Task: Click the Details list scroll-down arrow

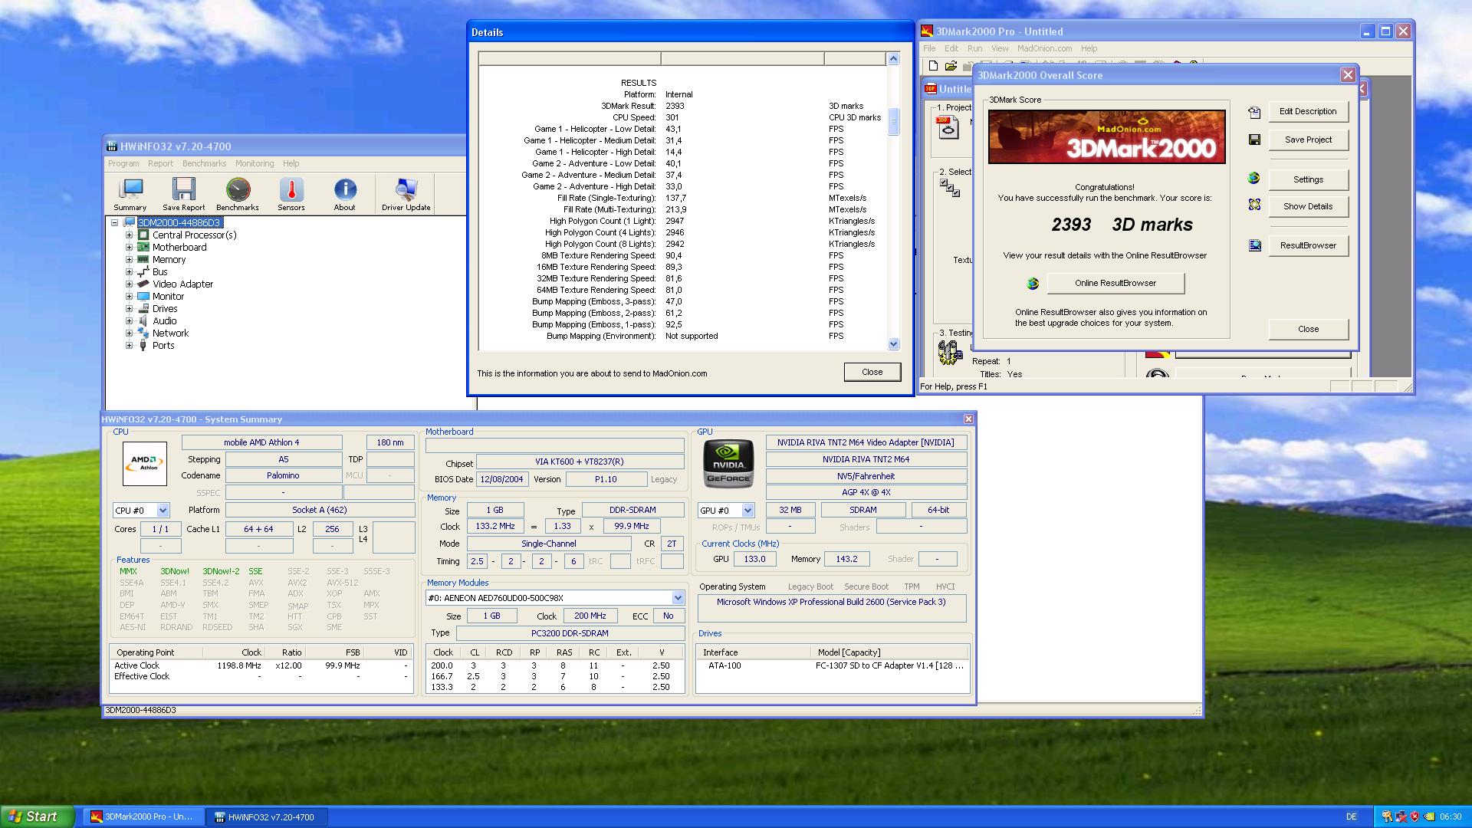Action: click(893, 344)
